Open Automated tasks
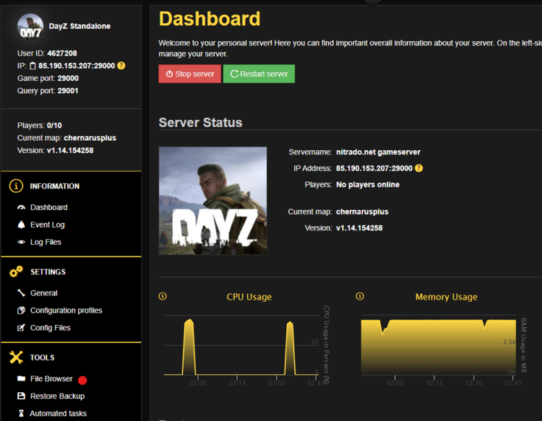542x421 pixels. coord(58,413)
